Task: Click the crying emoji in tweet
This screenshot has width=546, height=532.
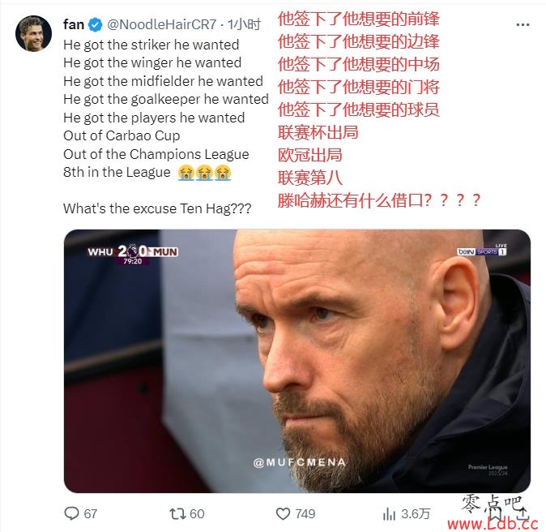Action: point(204,173)
